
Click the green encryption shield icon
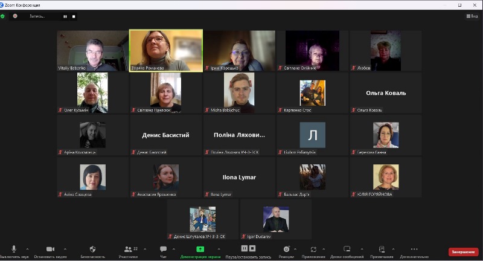point(3,16)
